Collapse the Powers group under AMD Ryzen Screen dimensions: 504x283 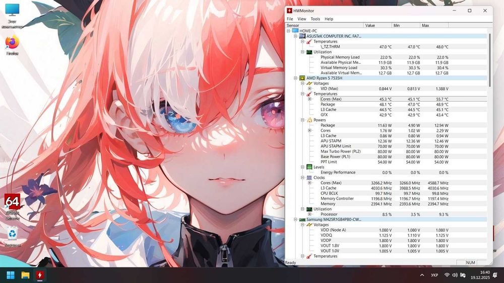click(302, 120)
